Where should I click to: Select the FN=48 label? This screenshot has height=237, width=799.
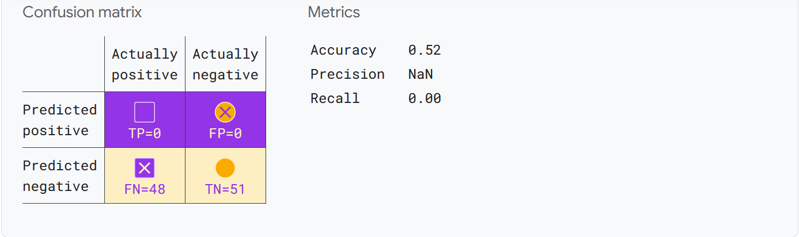145,189
